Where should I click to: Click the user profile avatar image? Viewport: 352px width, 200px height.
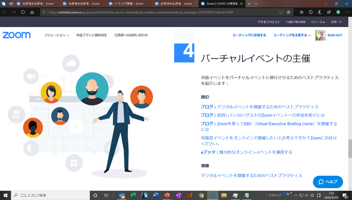coord(321,35)
